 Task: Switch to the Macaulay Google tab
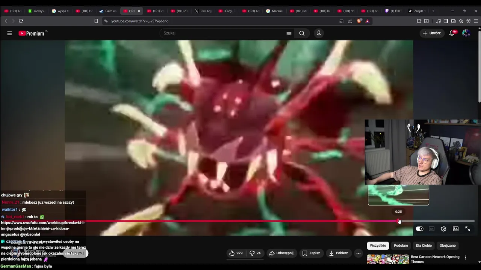coord(274,11)
